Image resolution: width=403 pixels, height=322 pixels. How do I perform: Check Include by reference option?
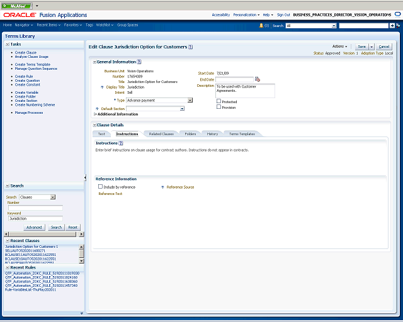tap(101, 187)
